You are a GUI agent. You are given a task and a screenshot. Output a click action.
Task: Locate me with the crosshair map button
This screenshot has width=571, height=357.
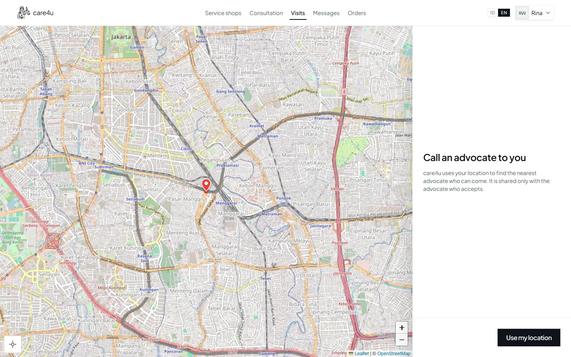click(13, 344)
